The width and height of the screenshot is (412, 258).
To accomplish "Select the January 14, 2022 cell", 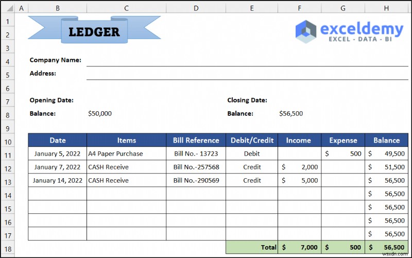I will tap(58, 180).
